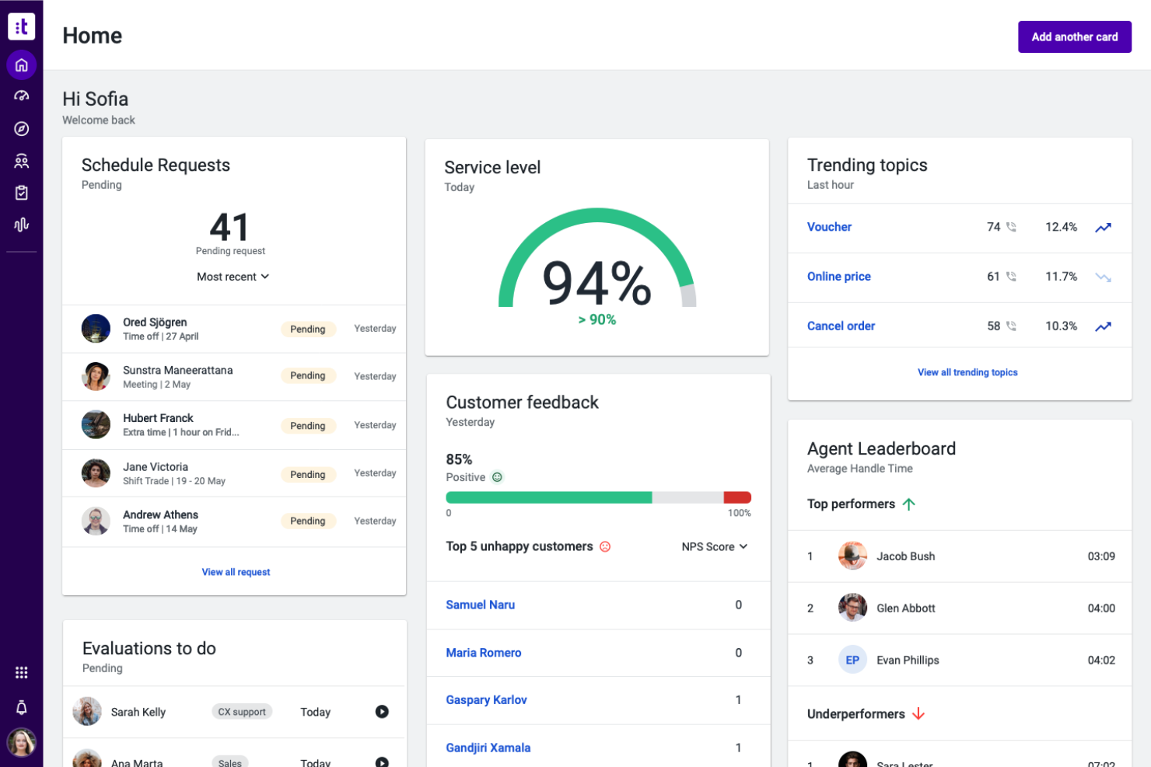This screenshot has width=1151, height=767.
Task: Select the Online price trend sparkline
Action: (1103, 277)
